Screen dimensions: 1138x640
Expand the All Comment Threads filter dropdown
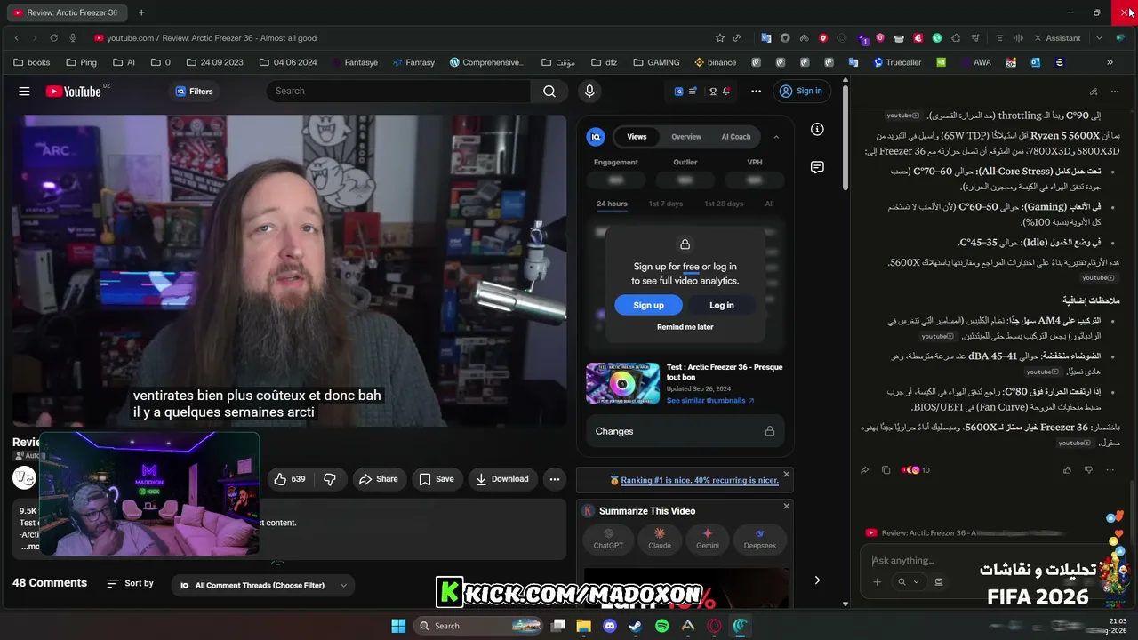[263, 586]
